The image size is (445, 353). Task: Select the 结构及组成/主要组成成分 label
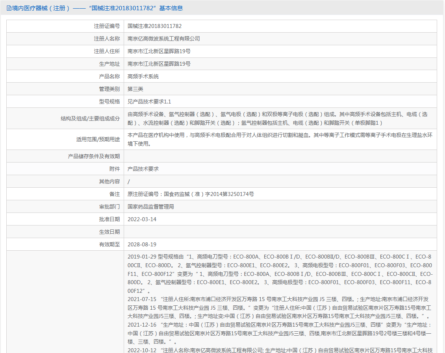pyautogui.click(x=90, y=118)
